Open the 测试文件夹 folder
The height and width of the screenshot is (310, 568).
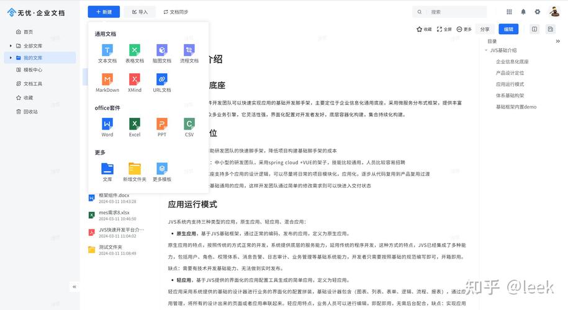click(x=117, y=250)
